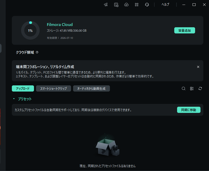The height and width of the screenshot is (171, 209).
Task: Maximize the Filmora window
Action: click(194, 5)
